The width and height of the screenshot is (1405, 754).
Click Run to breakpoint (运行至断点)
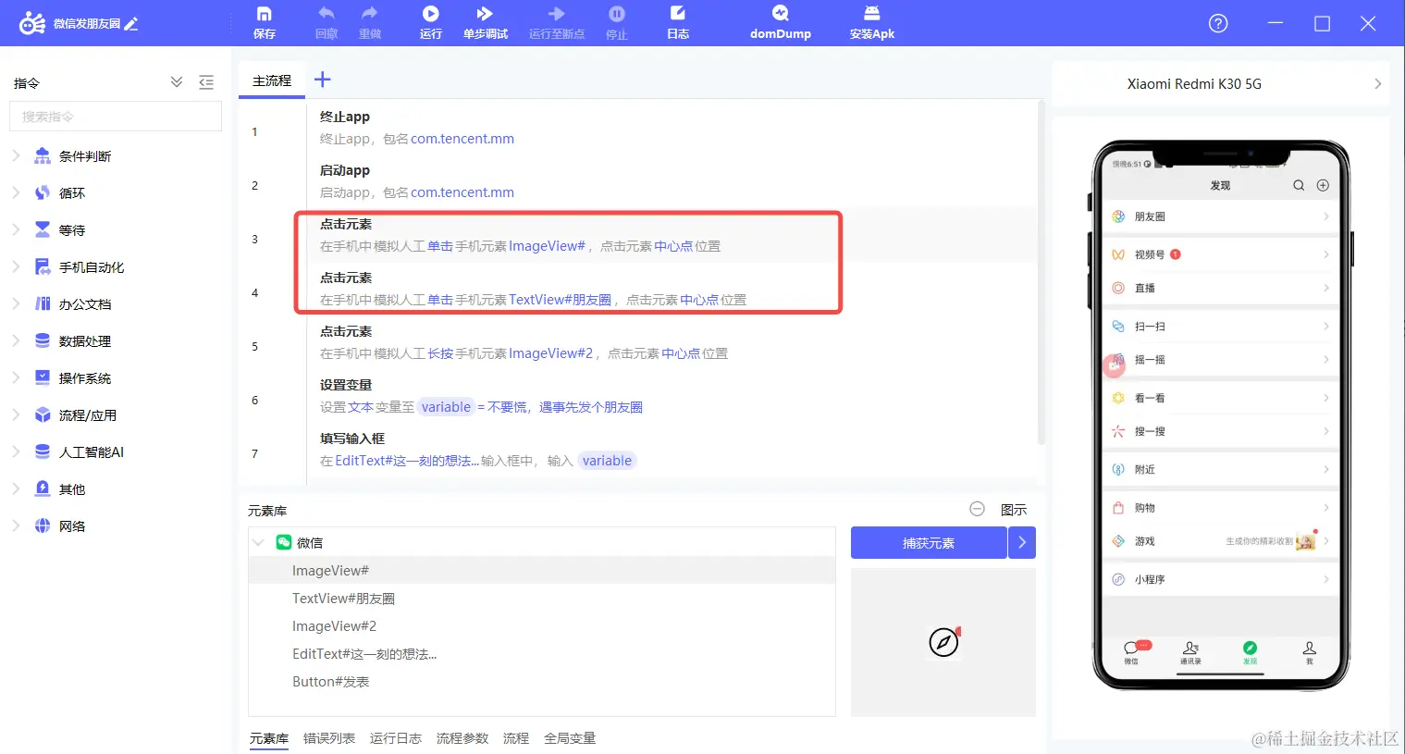pos(557,14)
